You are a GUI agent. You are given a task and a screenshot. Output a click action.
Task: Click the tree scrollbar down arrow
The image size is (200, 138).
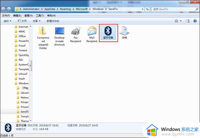click(31, 121)
